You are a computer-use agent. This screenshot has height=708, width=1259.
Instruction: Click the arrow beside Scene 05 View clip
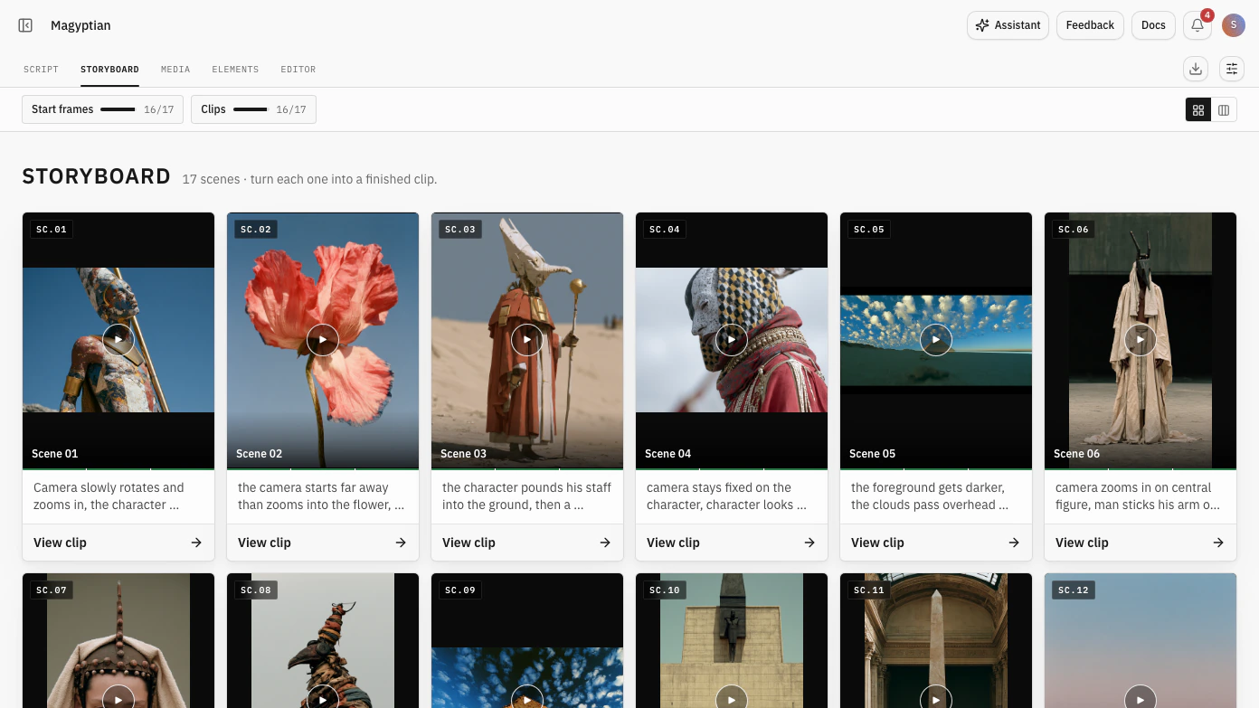[x=1014, y=543]
